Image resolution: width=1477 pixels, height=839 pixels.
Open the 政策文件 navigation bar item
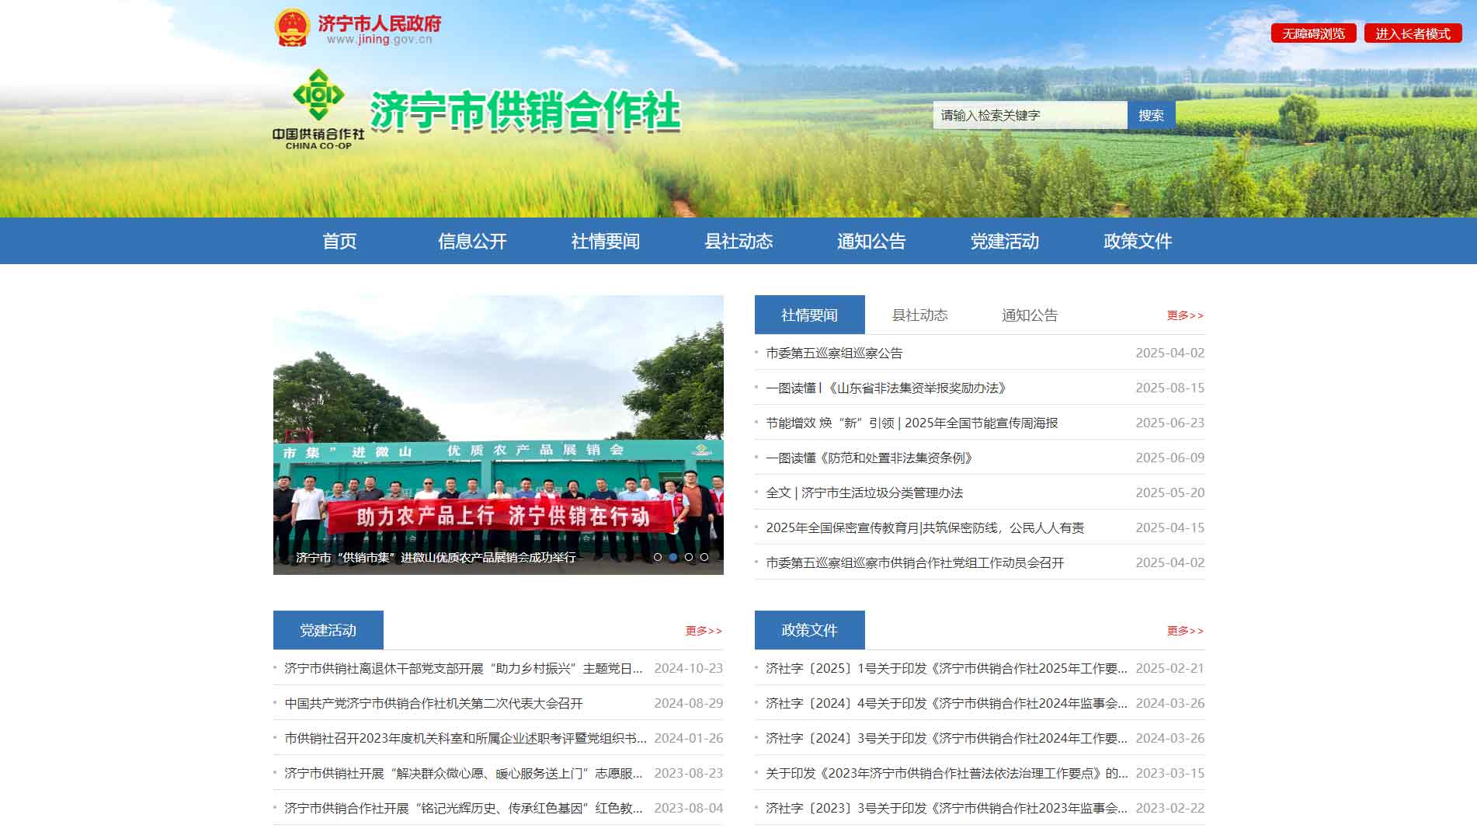click(1138, 242)
